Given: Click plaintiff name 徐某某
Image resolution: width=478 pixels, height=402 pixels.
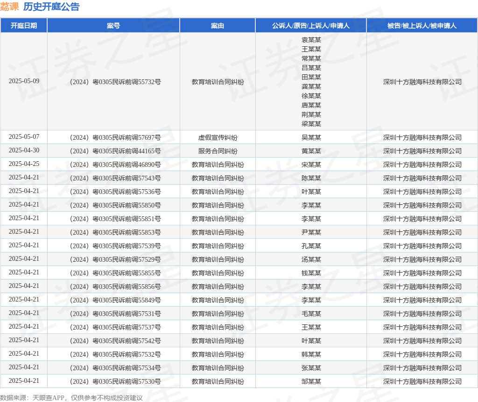Looking at the screenshot, I should pos(311,96).
